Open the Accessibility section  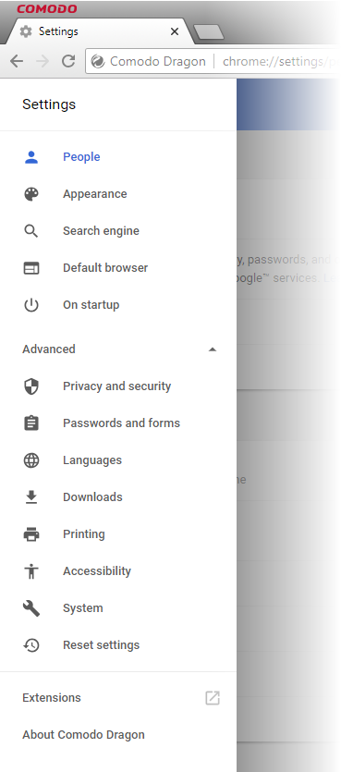pyautogui.click(x=97, y=571)
